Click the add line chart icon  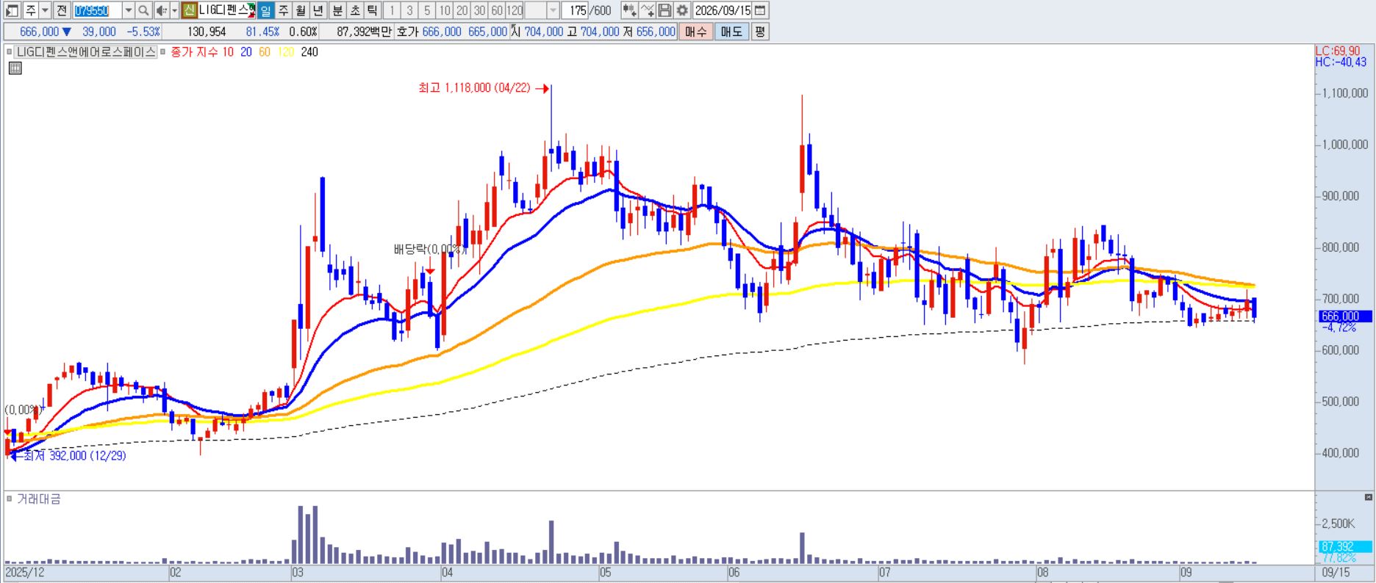(647, 10)
